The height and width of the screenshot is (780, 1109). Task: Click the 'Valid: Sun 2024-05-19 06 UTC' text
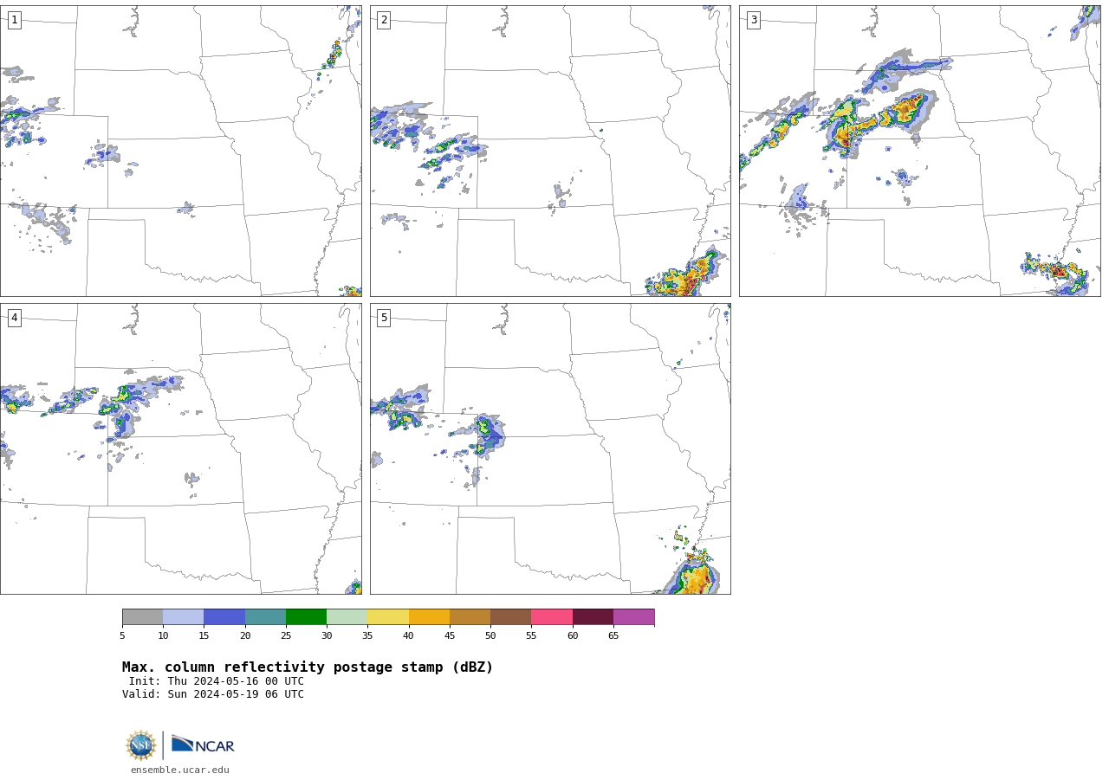213,694
